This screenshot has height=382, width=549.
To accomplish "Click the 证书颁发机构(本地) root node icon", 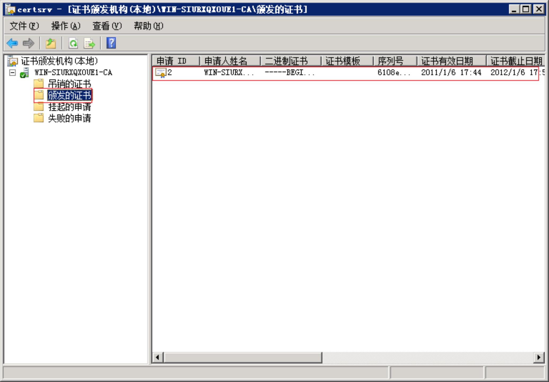I will click(x=12, y=61).
